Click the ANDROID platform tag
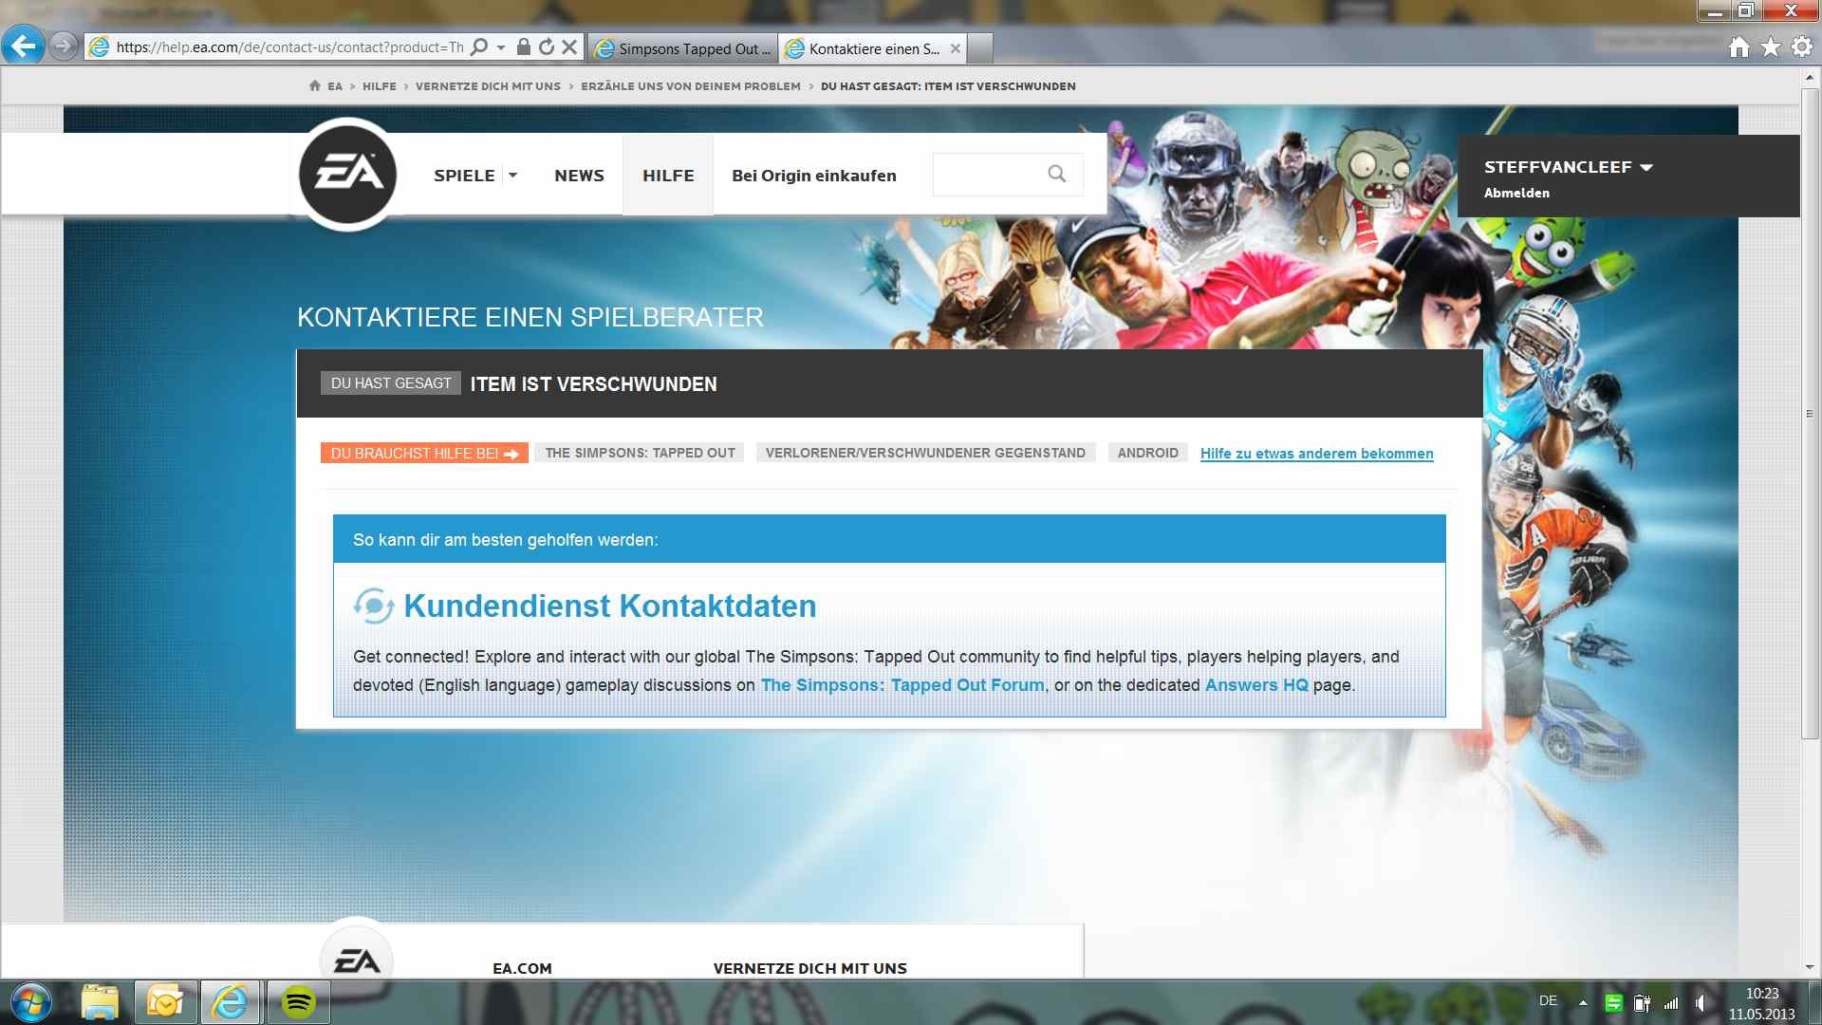Viewport: 1822px width, 1025px height. pos(1147,454)
